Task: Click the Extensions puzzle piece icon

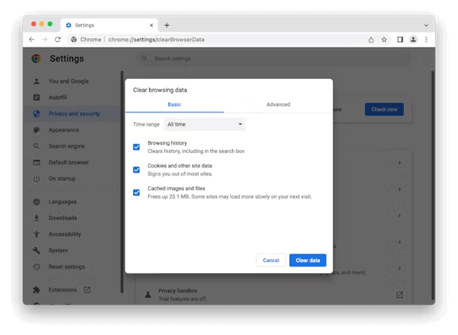Action: [37, 289]
